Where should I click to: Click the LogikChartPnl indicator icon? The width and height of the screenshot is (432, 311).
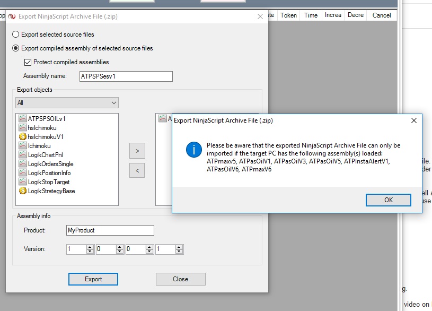(x=23, y=154)
